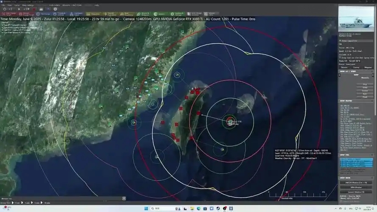Open the Surface Group name link under the thumbnail

tap(349, 34)
